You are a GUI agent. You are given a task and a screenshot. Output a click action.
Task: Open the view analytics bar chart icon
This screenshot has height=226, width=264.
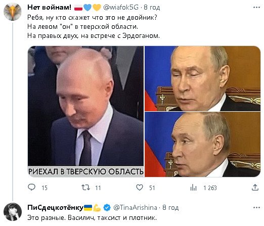(x=193, y=188)
